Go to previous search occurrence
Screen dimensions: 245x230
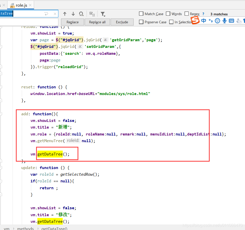65,14
